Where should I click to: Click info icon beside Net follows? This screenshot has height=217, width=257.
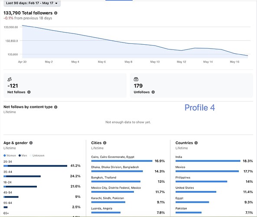click(x=29, y=92)
